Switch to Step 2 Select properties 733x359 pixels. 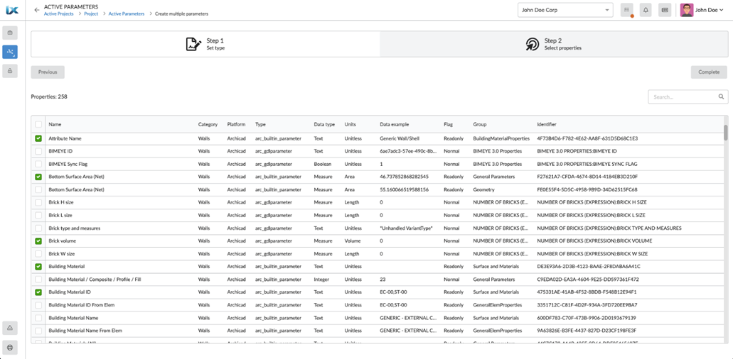point(554,44)
